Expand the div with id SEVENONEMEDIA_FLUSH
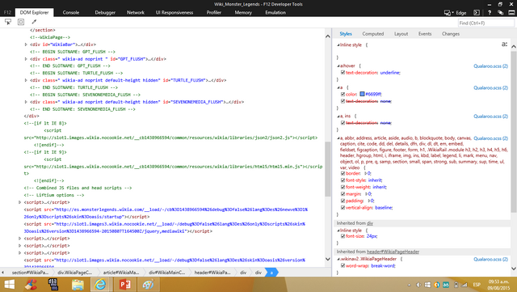Screen dimensions: 517x292 26,102
